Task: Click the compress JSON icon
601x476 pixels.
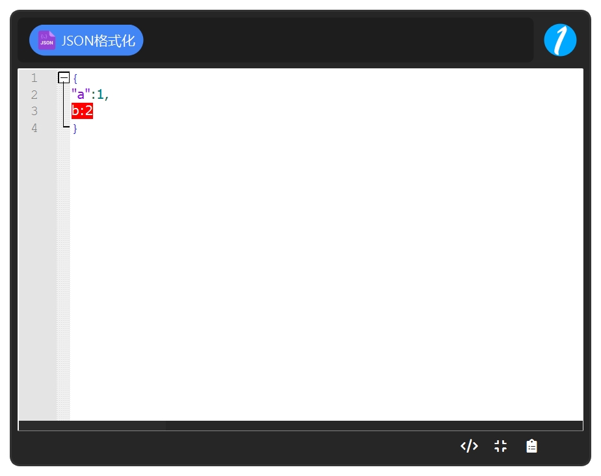Action: point(501,446)
